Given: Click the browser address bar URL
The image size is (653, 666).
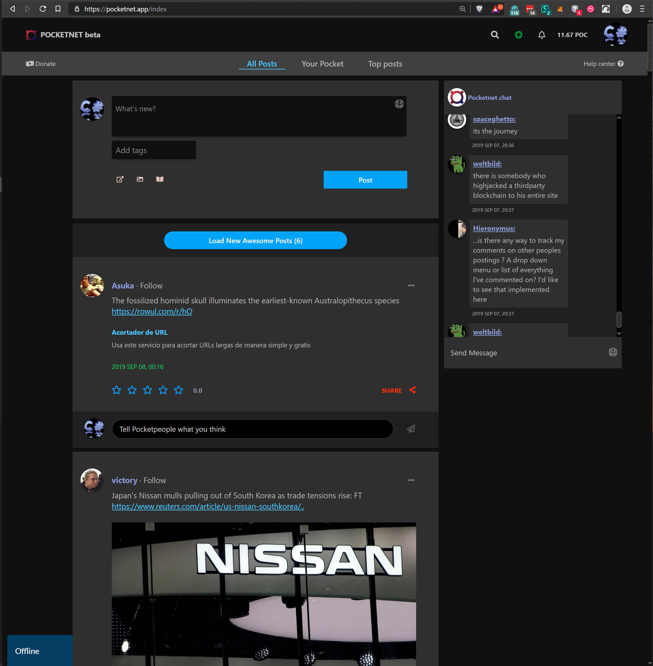Looking at the screenshot, I should [125, 9].
